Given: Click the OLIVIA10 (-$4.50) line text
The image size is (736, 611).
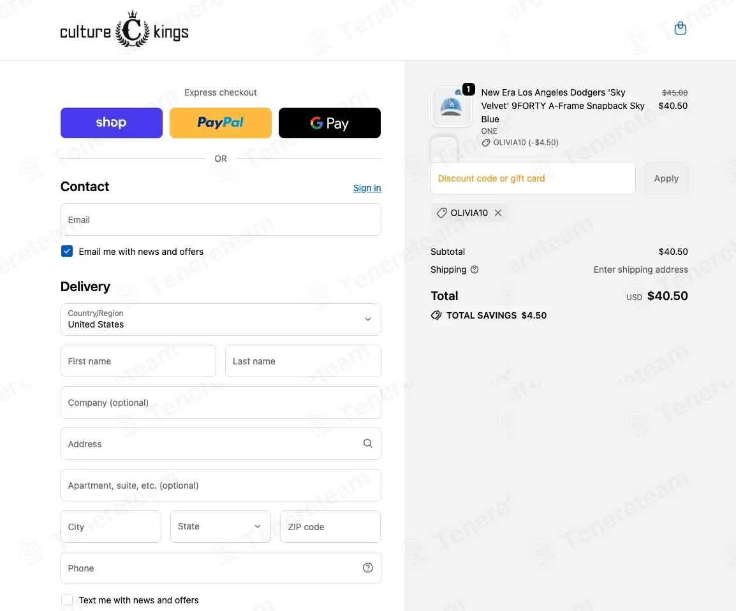Looking at the screenshot, I should point(526,143).
